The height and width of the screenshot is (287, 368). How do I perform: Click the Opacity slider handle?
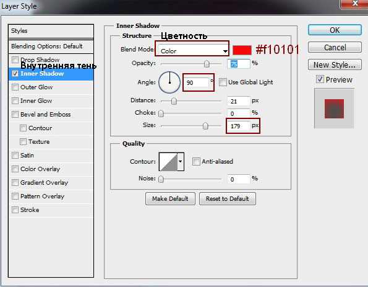coord(207,64)
